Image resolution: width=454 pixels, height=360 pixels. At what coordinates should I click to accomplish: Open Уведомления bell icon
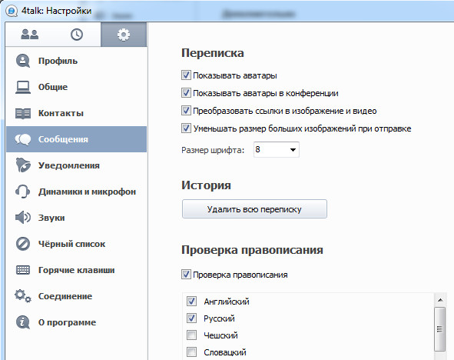(x=23, y=165)
